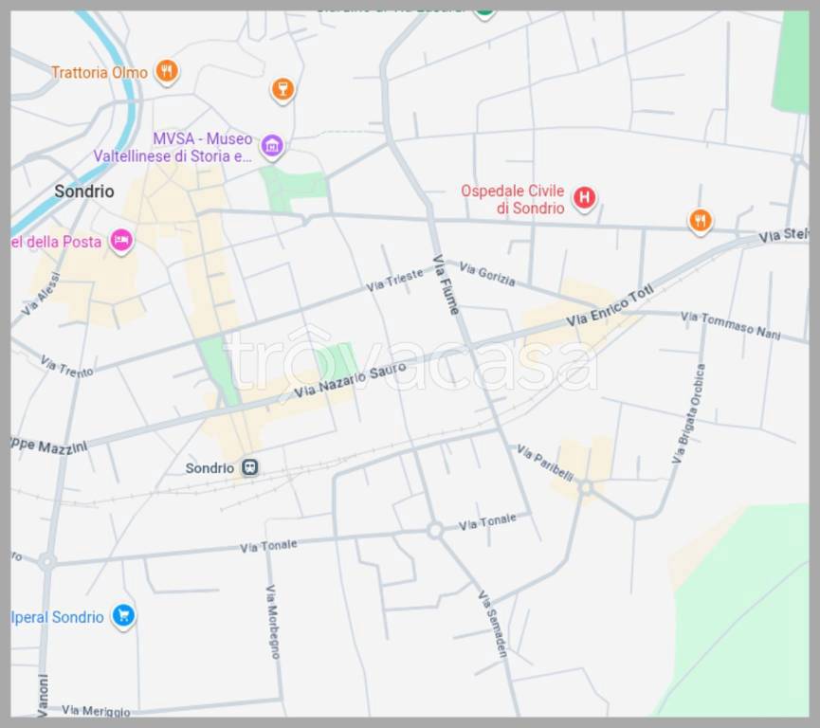This screenshot has width=820, height=728.
Task: Open the Iperal Sondrio shopping cart pin
Action: click(x=122, y=616)
